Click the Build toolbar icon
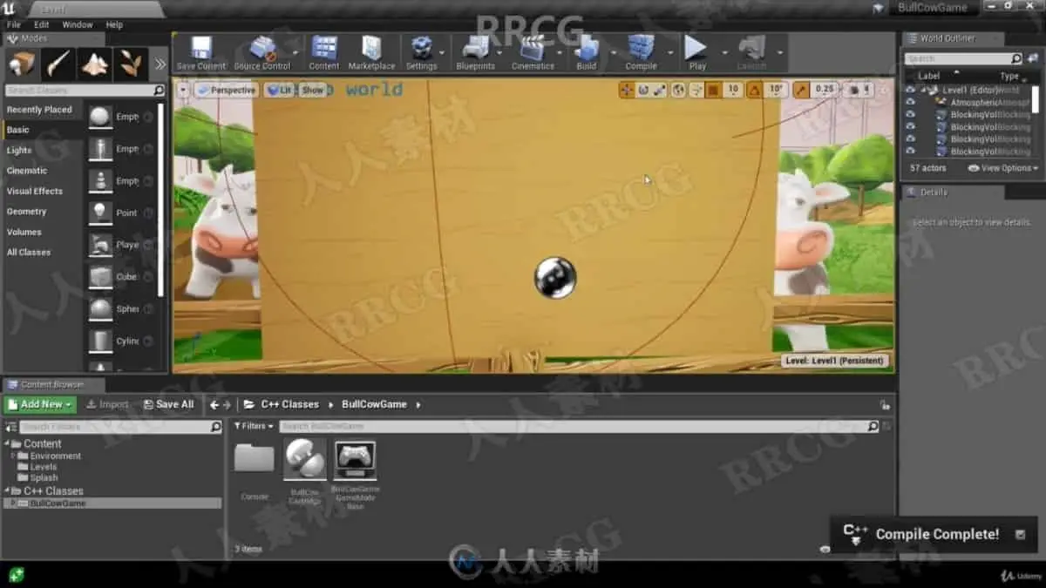Screen dimensions: 1046x588 point(587,53)
